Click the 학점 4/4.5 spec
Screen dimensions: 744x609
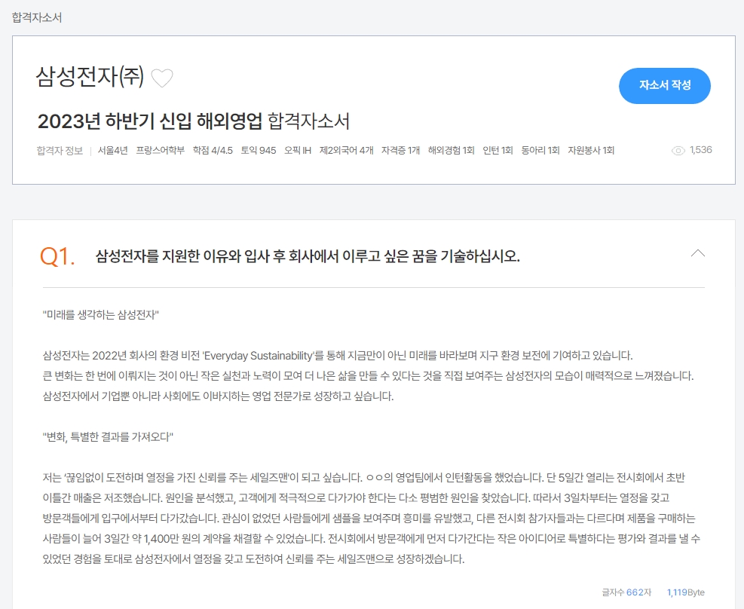click(213, 150)
